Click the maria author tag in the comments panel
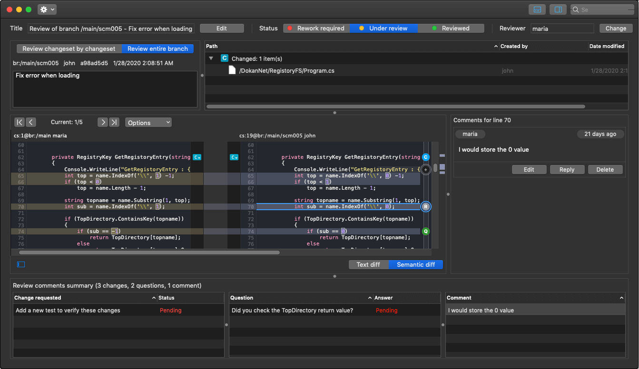 point(470,134)
